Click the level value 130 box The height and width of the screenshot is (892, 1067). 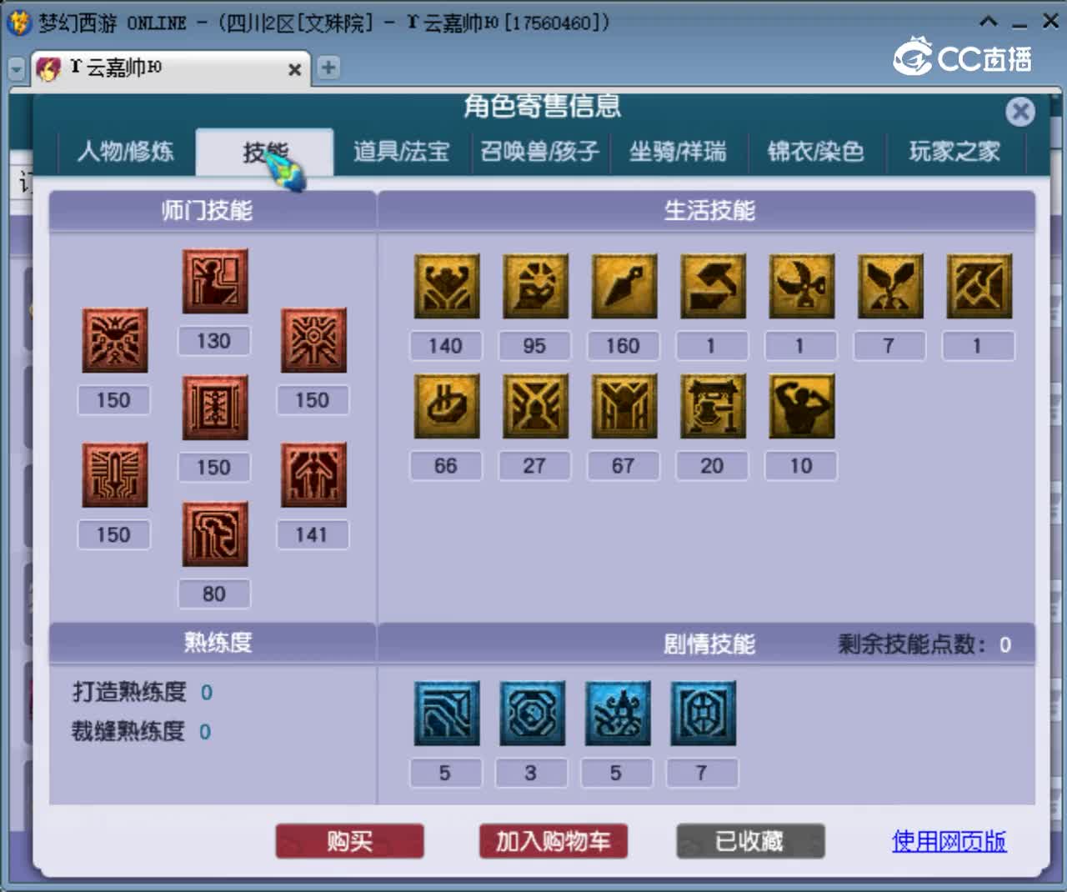pos(214,341)
